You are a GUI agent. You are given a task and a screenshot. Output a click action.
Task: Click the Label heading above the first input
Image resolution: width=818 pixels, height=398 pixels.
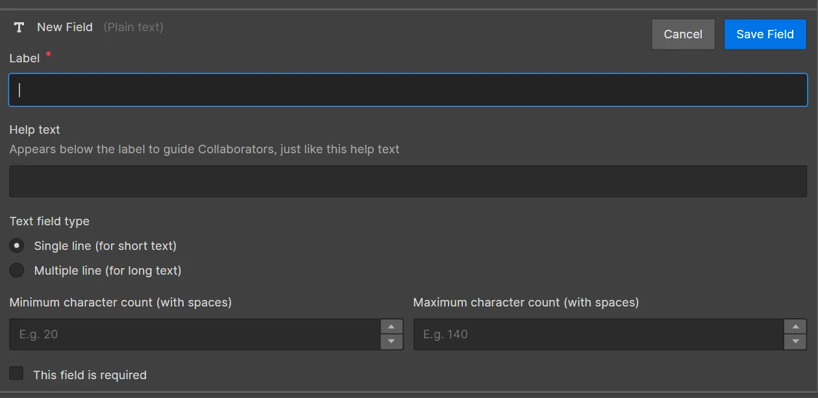25,58
